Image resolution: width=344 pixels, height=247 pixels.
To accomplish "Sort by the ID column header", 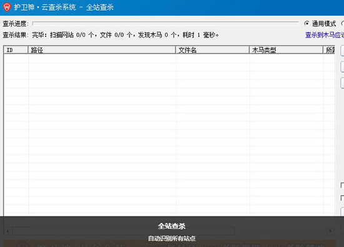I will pos(16,50).
